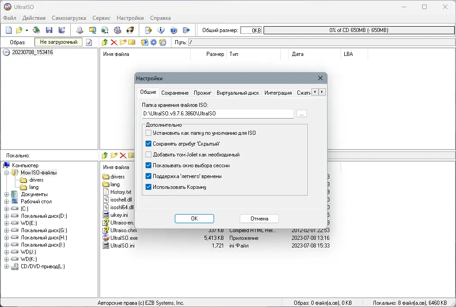The width and height of the screenshot is (456, 307).
Task: Uncheck 'Сохранять атрибут Скрытый' option
Action: (x=148, y=144)
